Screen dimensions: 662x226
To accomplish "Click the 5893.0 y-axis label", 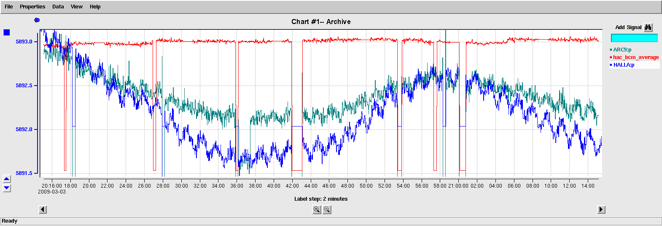I will click(24, 42).
